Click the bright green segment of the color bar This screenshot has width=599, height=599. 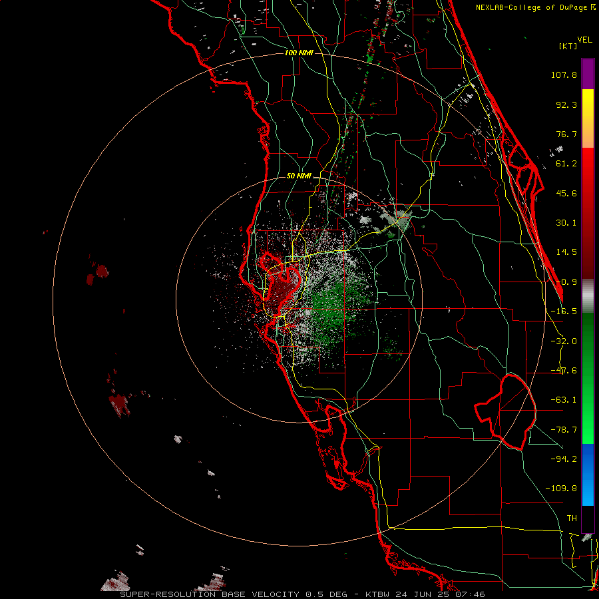point(588,378)
